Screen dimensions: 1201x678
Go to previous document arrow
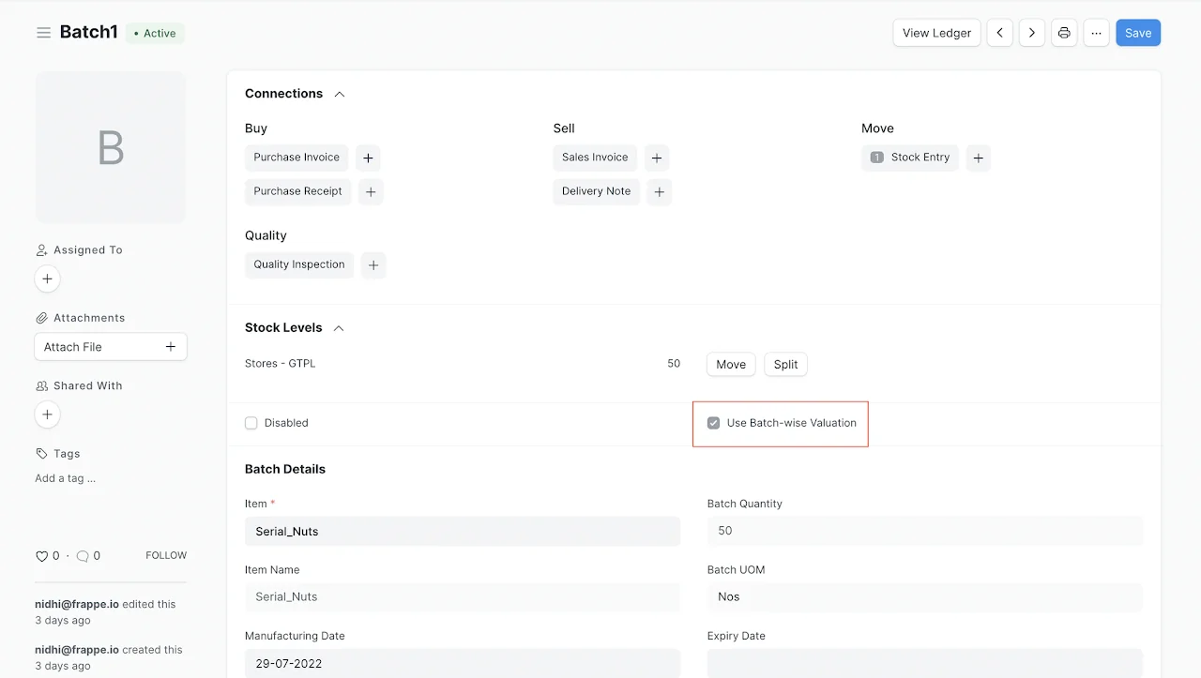(x=999, y=33)
